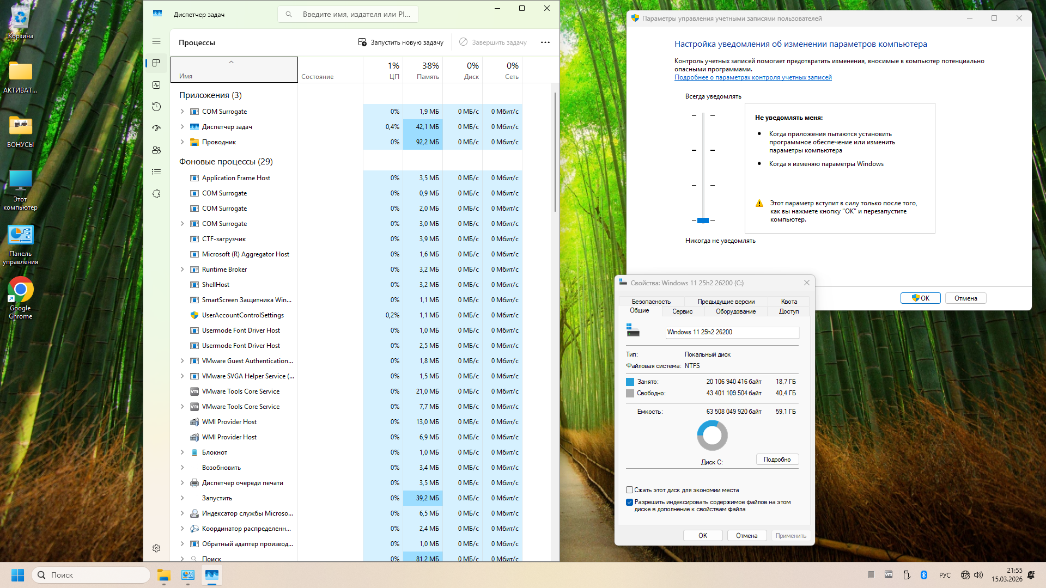1046x588 pixels.
Task: Open Details list sidebar icon
Action: click(156, 172)
